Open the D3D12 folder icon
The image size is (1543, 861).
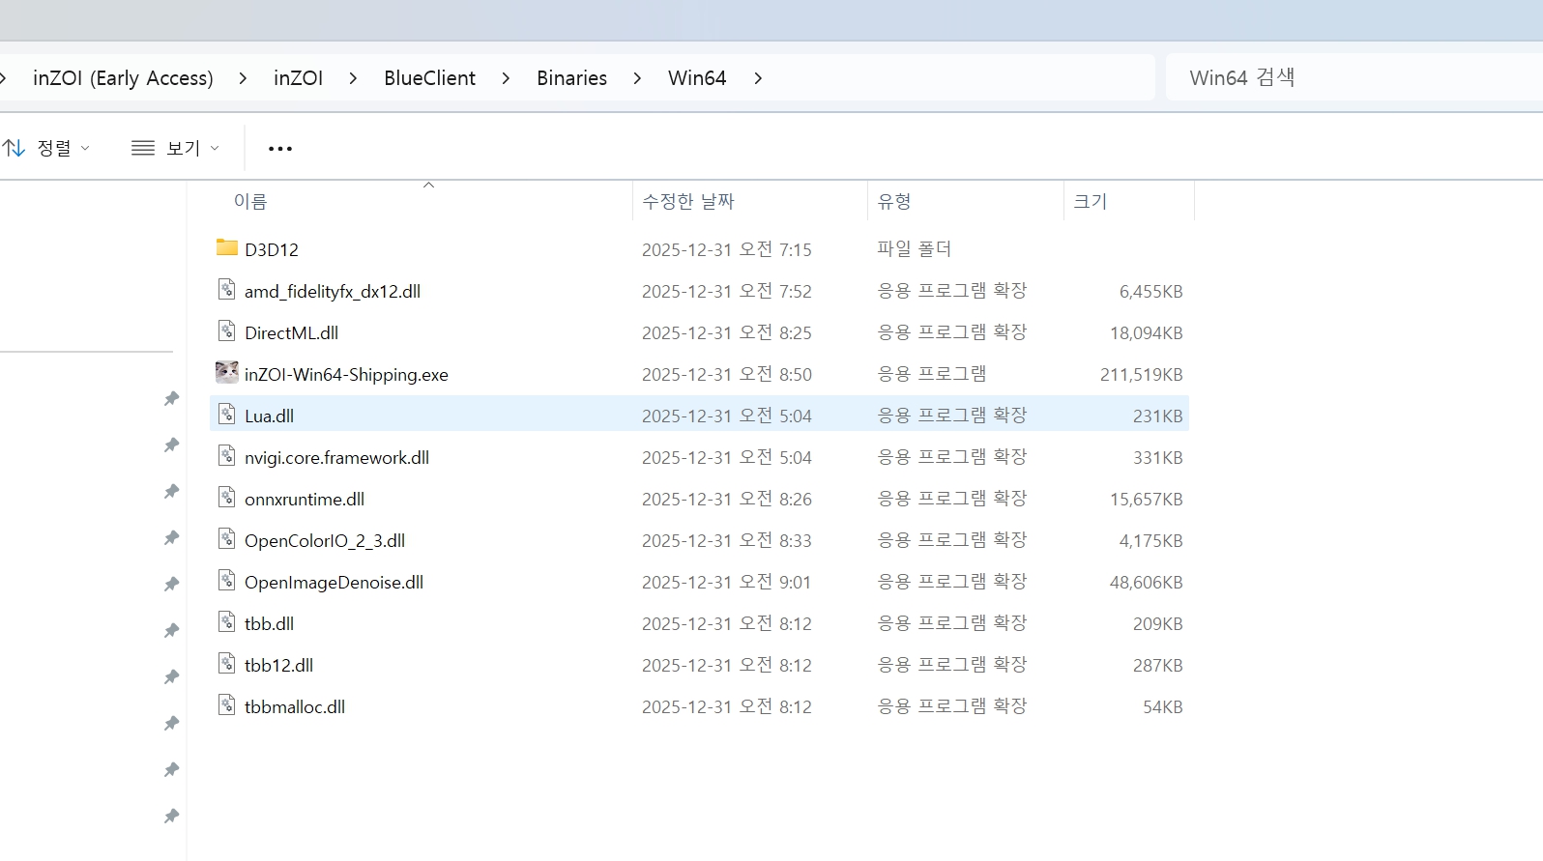pos(227,247)
